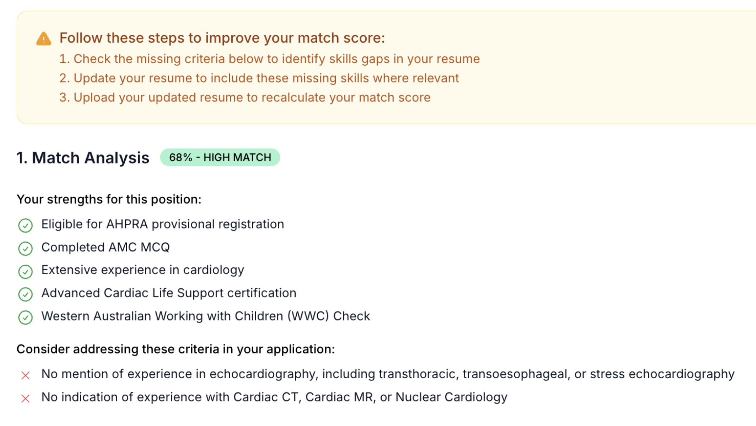
Task: Click red X beside Cardiac CT criterion
Action: click(x=25, y=399)
